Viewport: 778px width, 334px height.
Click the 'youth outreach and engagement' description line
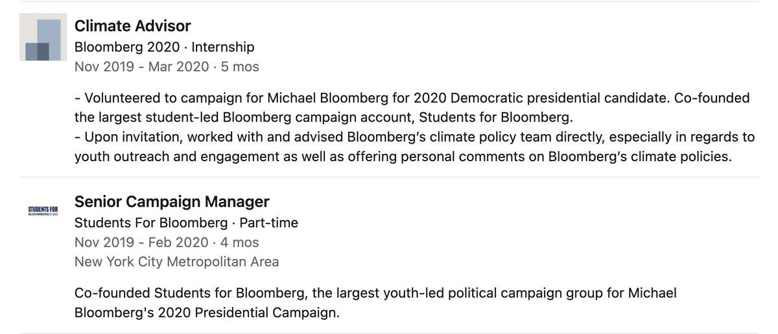click(x=403, y=157)
